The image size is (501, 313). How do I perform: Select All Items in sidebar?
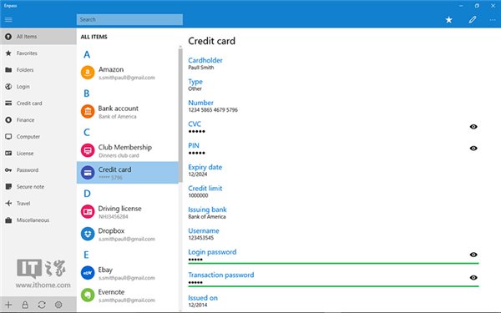[x=38, y=37]
